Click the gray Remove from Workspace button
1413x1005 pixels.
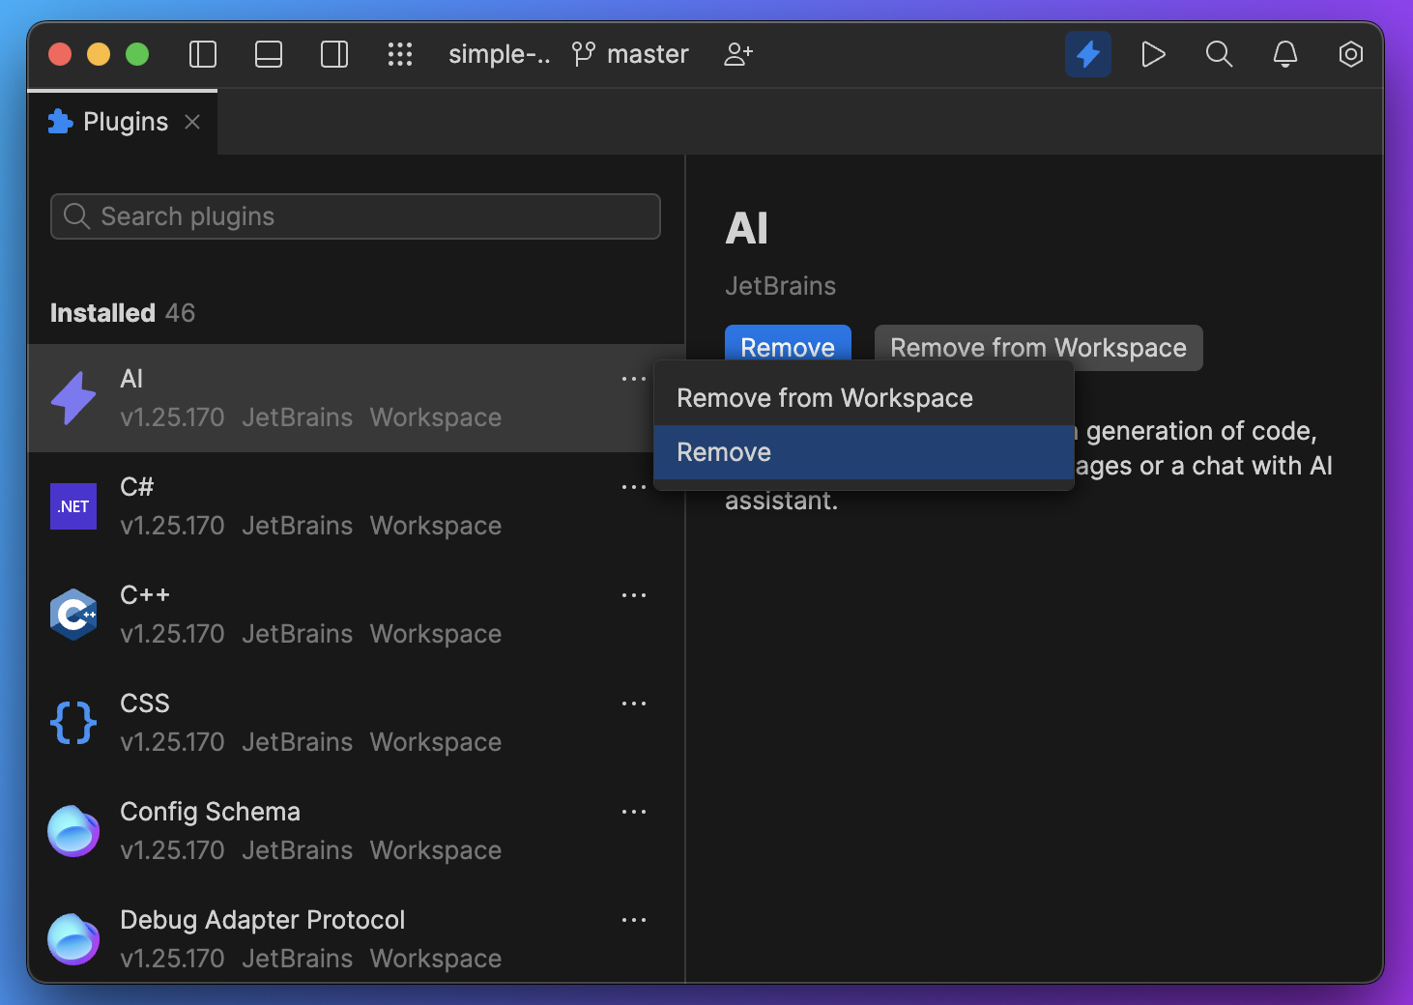tap(1038, 348)
